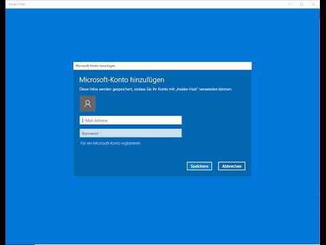Close the Insider-Hub window

click(314, 4)
